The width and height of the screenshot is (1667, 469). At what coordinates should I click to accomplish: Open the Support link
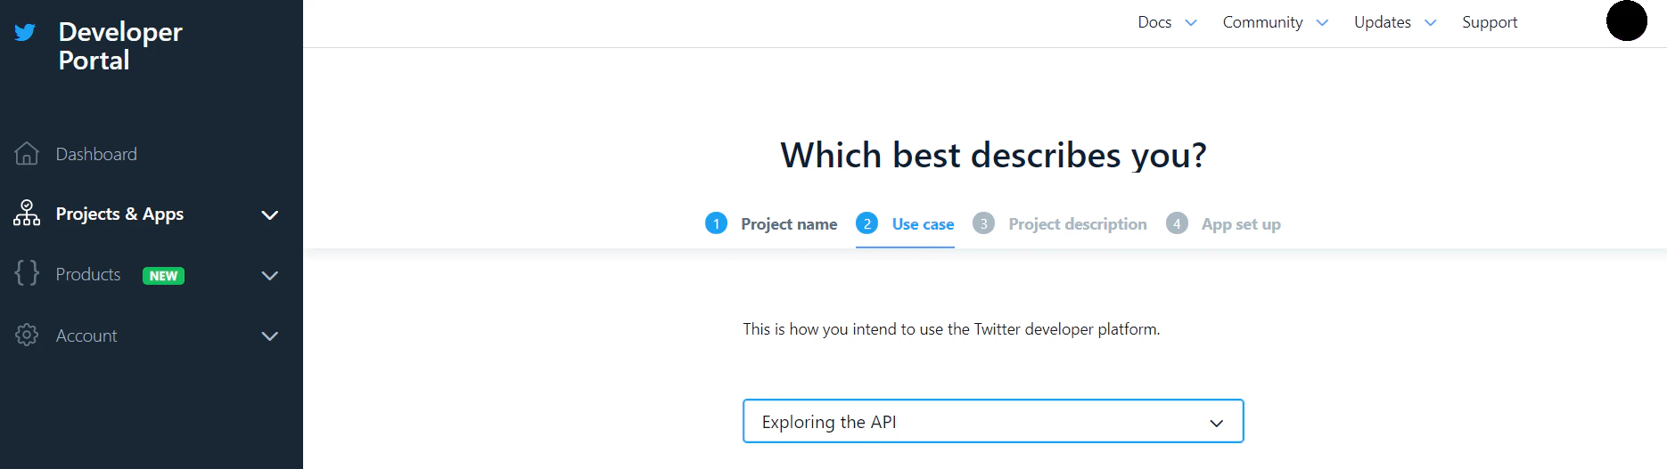1490,22
